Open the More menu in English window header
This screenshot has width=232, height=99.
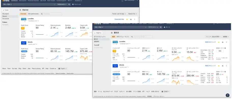(70, 1)
